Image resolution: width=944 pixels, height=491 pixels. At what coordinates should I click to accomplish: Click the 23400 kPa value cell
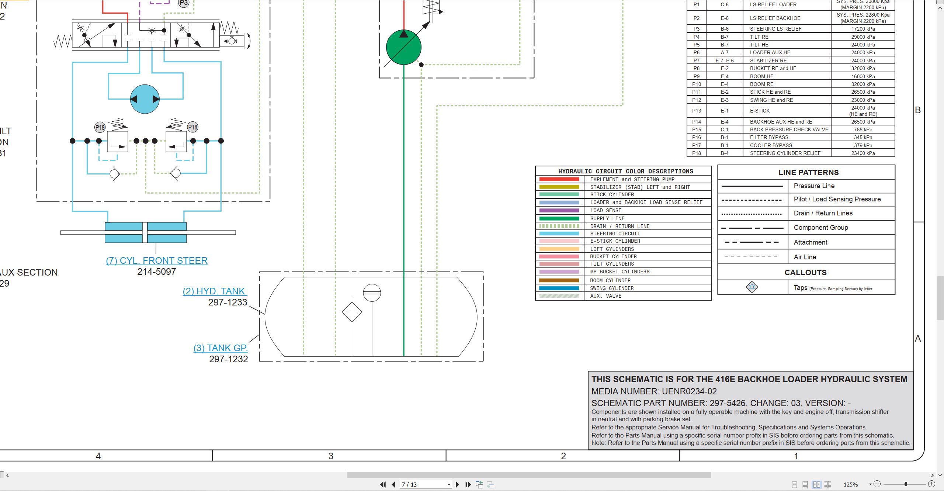coord(863,153)
